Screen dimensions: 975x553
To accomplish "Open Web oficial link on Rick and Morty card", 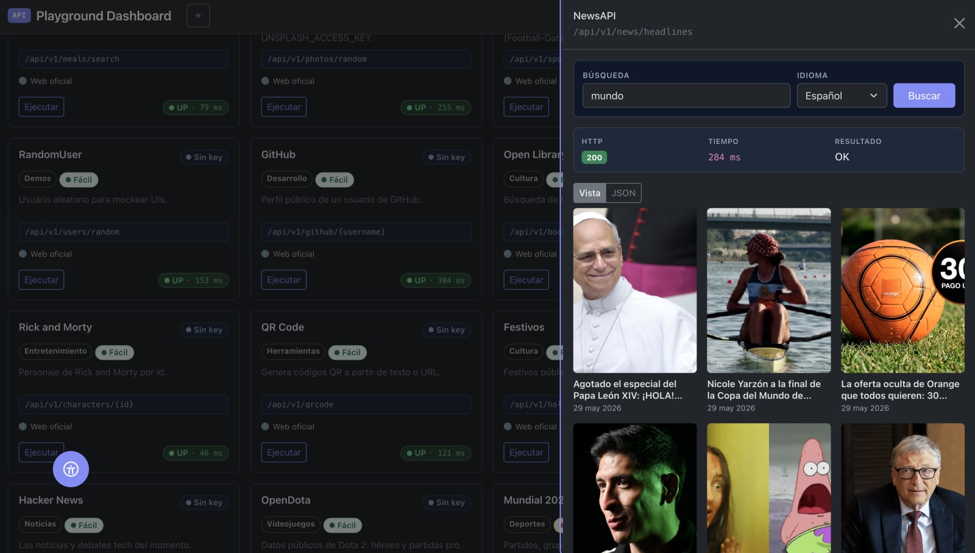I will click(x=51, y=426).
